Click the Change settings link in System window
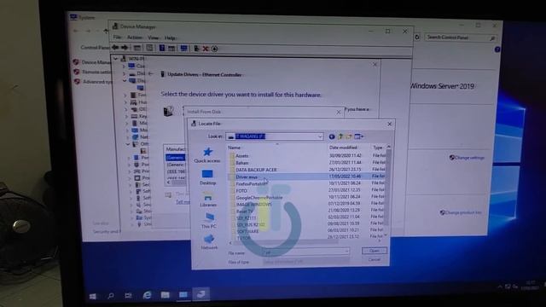This screenshot has height=307, width=546. coord(469,158)
